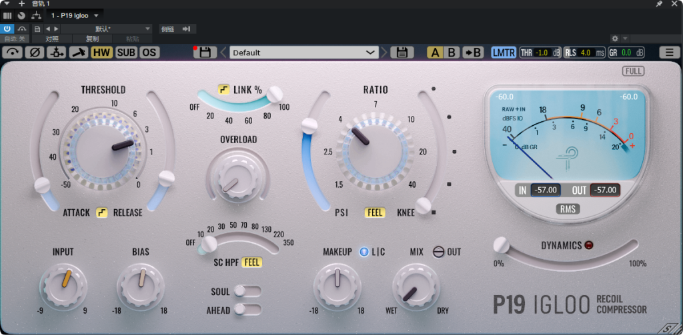This screenshot has height=335, width=683.
Task: Click the 对照 compare tab
Action: click(x=52, y=39)
